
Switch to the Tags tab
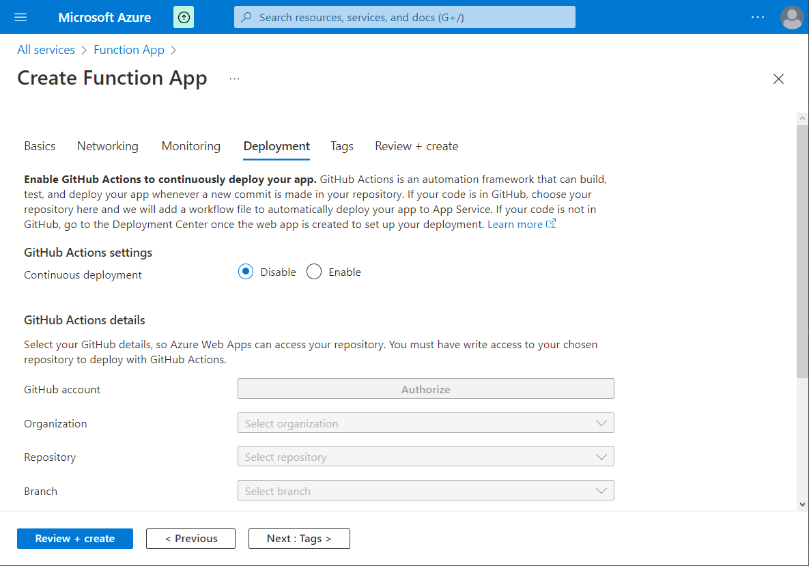click(x=342, y=147)
